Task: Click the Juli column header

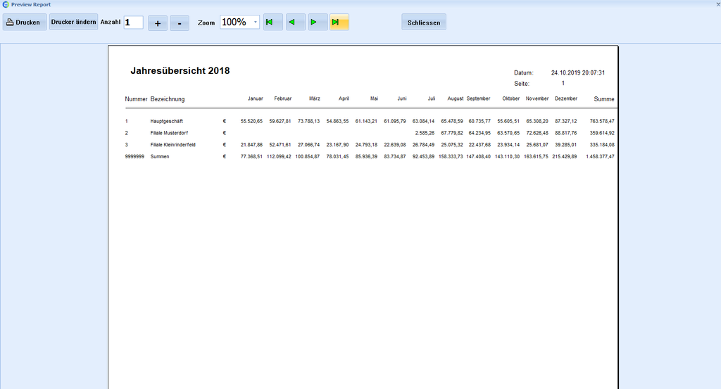Action: click(432, 98)
